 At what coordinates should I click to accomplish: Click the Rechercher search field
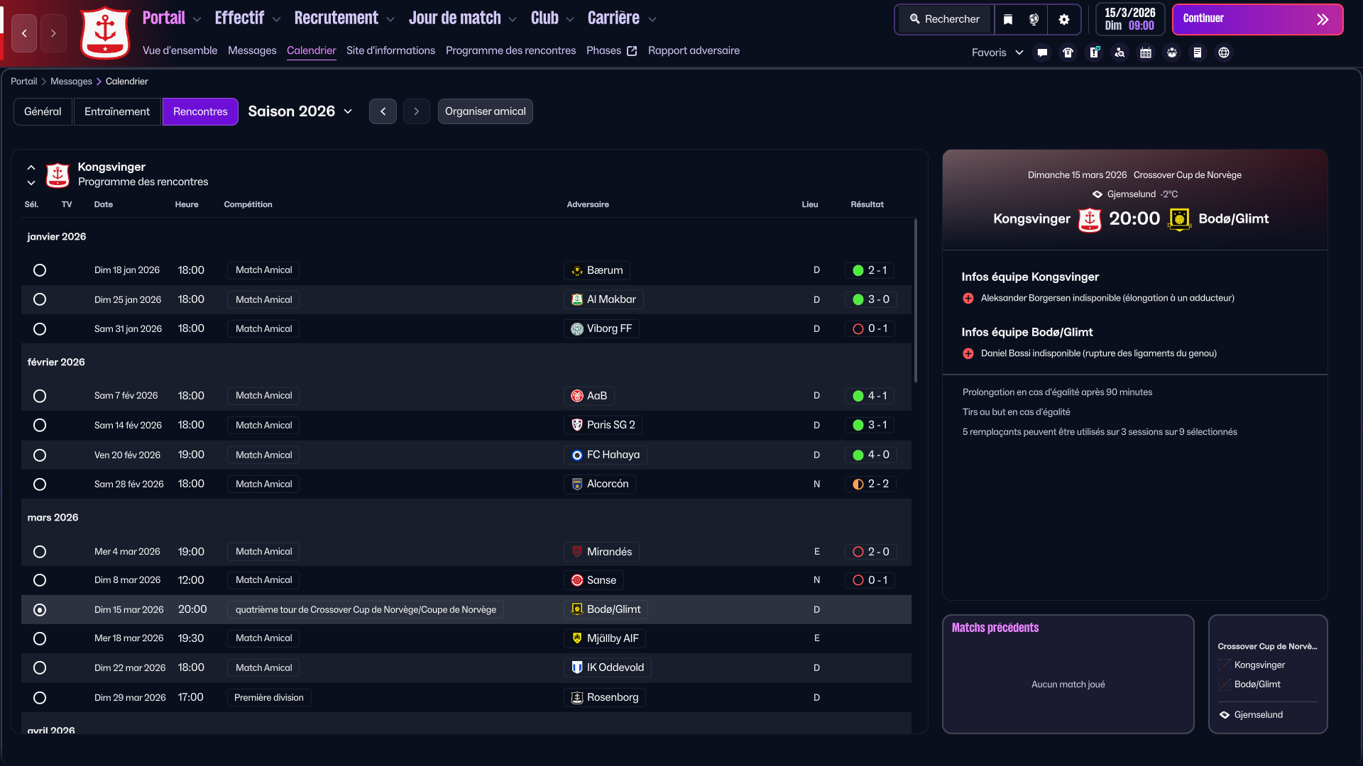945,19
